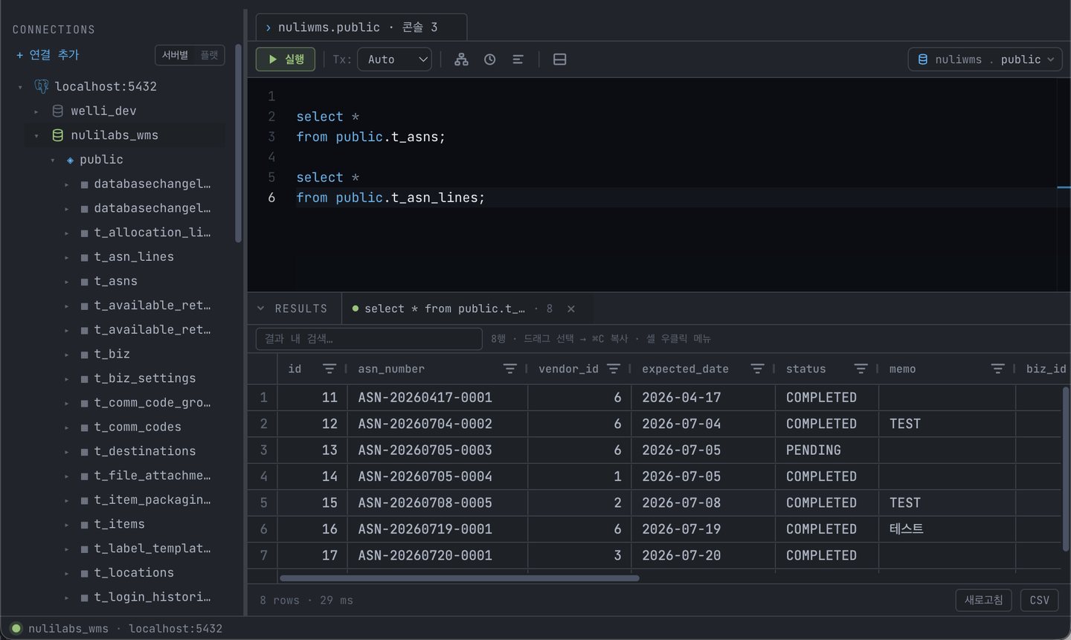
Task: Close the select * from public.t_ result tab
Action: (x=571, y=308)
